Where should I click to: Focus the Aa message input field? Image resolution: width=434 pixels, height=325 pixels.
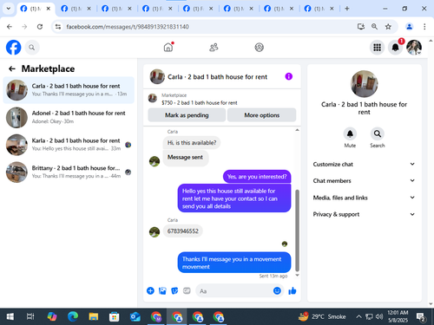[234, 290]
